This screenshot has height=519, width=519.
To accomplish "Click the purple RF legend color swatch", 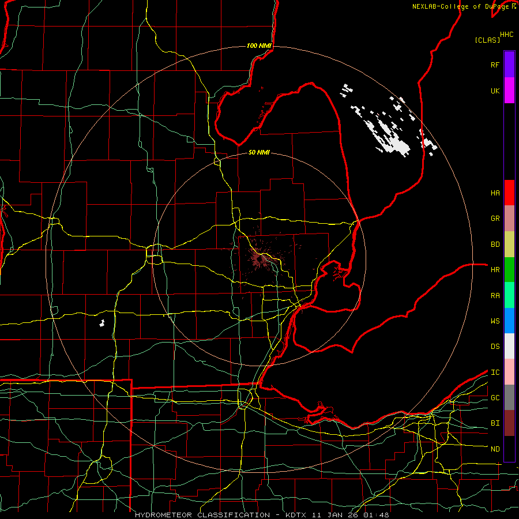I will point(509,65).
